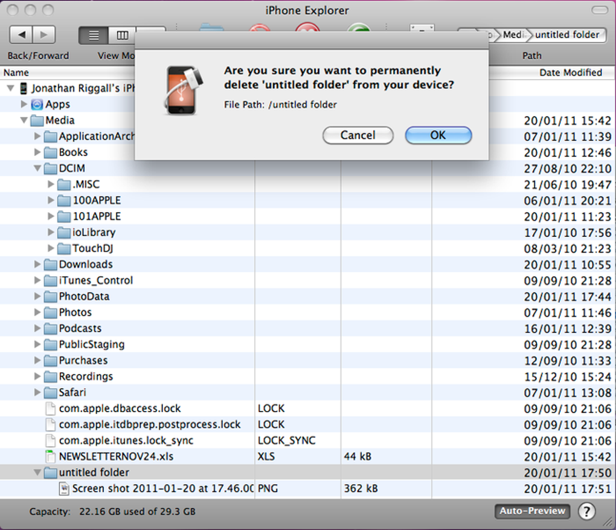Select the com.apple.itdbprep.postprocess.lock file
616x530 pixels.
(150, 425)
